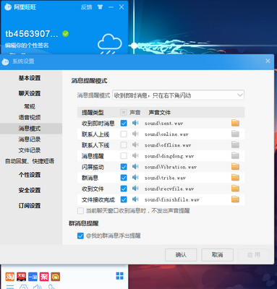
Task: Click the 确认 button
Action: 181,255
